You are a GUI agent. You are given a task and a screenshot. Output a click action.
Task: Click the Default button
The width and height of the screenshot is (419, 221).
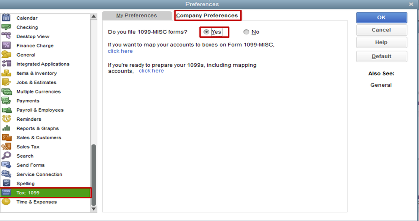pos(381,56)
